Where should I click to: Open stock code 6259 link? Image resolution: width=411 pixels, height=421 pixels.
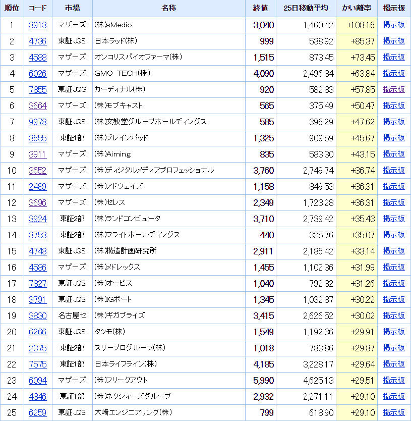pos(38,412)
